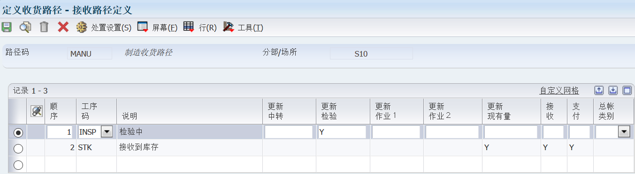Screen dimensions: 635x174
Task: Click the 路径码 field showing MANU
Action: point(89,53)
